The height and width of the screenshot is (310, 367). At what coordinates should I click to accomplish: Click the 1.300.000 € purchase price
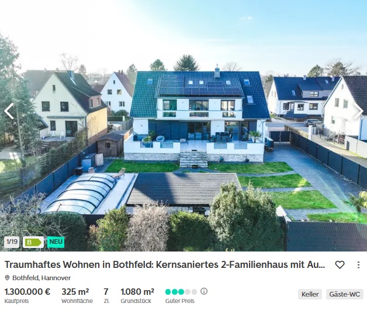(27, 292)
